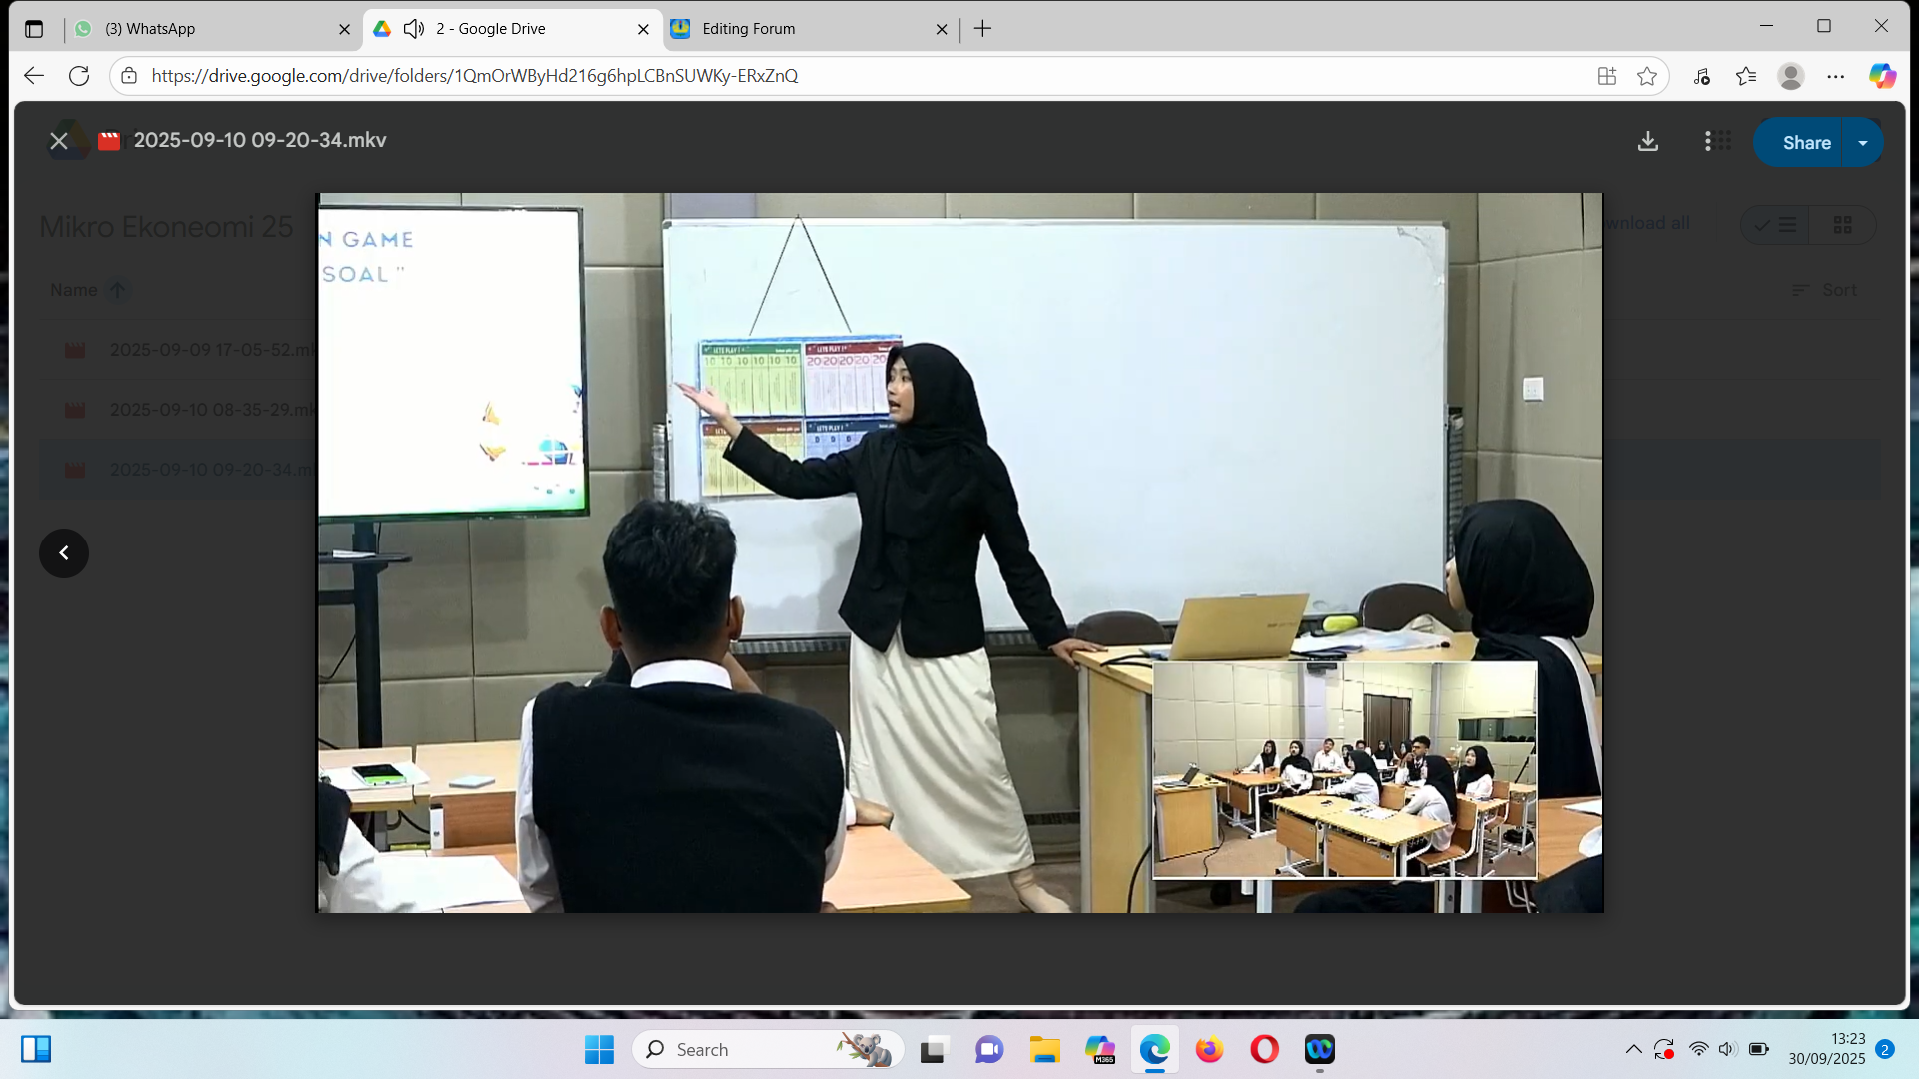Refresh the current page

[79, 76]
